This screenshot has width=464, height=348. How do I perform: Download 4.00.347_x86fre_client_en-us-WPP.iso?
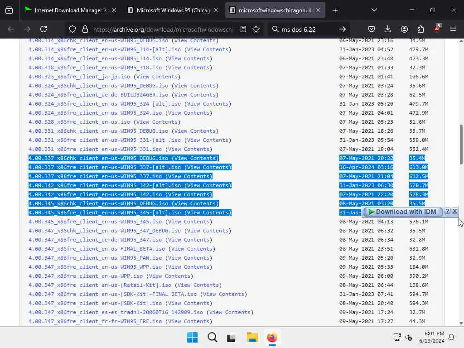86,276
